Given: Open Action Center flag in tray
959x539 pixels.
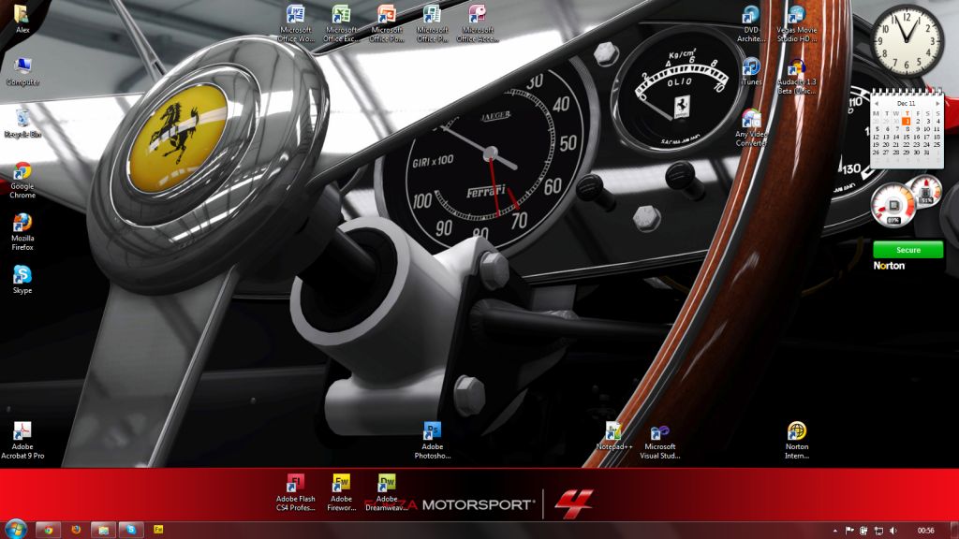Looking at the screenshot, I should [849, 531].
